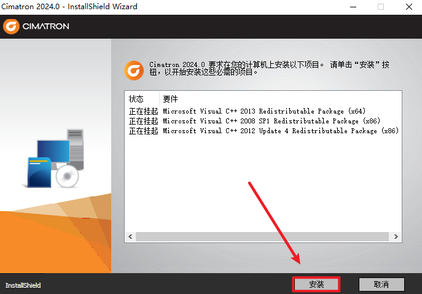Click the 状态 column header
This screenshot has width=422, height=294.
click(136, 99)
